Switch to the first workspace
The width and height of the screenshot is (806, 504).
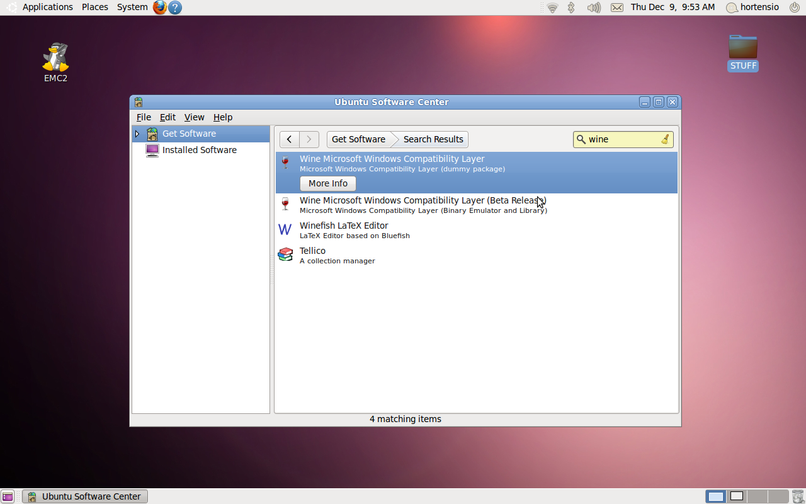[716, 496]
